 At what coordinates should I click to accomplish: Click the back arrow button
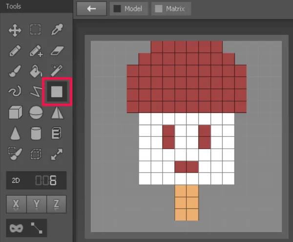tap(92, 9)
